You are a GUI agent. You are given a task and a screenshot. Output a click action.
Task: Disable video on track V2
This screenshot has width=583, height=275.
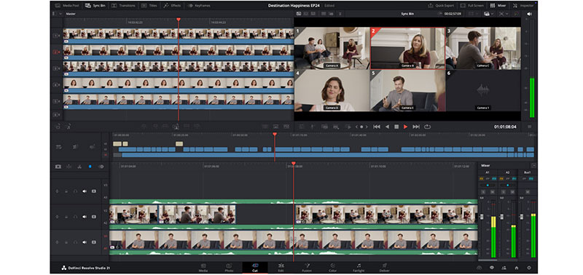click(x=94, y=216)
